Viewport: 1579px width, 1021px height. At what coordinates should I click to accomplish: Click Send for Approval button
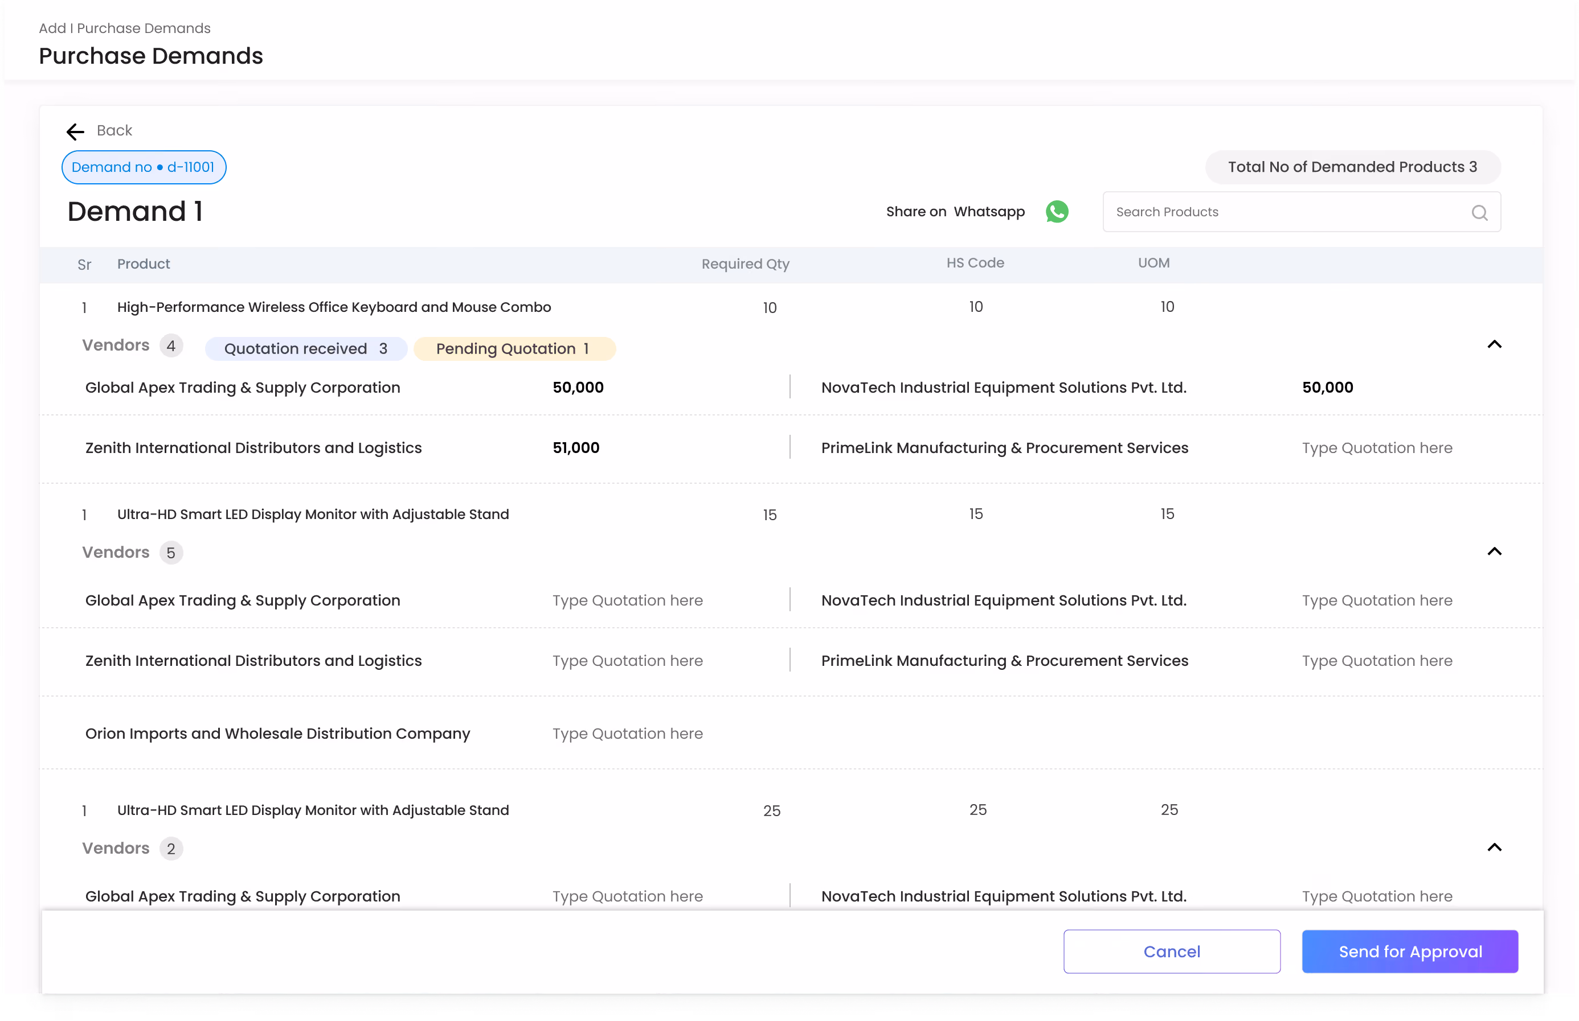[1410, 952]
